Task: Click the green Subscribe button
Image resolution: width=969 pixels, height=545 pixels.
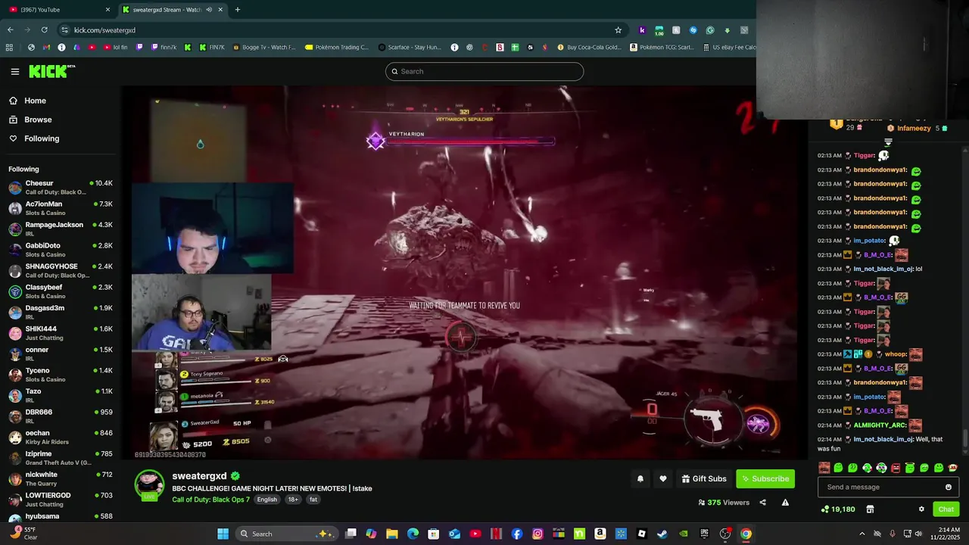Action: pyautogui.click(x=765, y=478)
